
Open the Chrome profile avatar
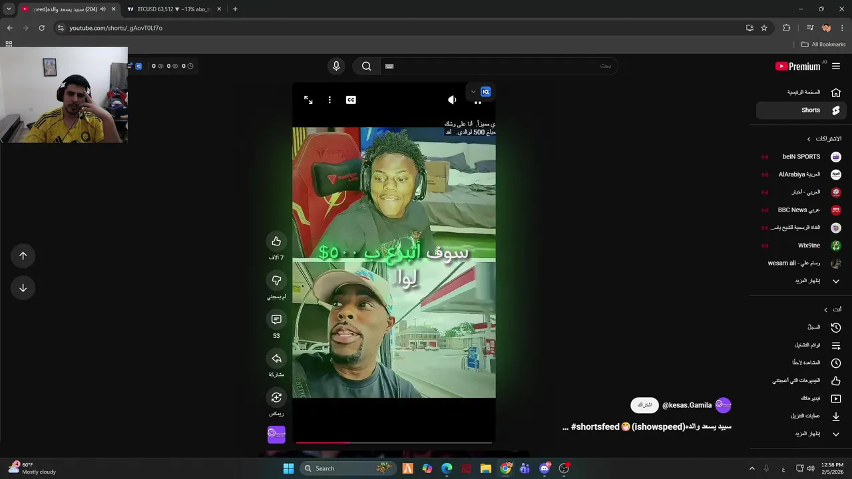pos(826,28)
